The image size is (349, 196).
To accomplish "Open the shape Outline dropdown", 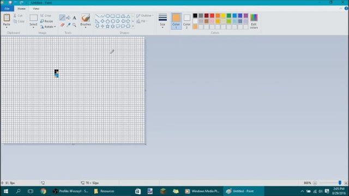I will (x=145, y=16).
